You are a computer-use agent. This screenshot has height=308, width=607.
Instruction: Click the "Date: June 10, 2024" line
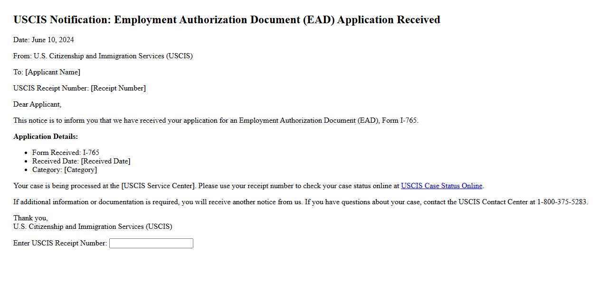tap(44, 40)
